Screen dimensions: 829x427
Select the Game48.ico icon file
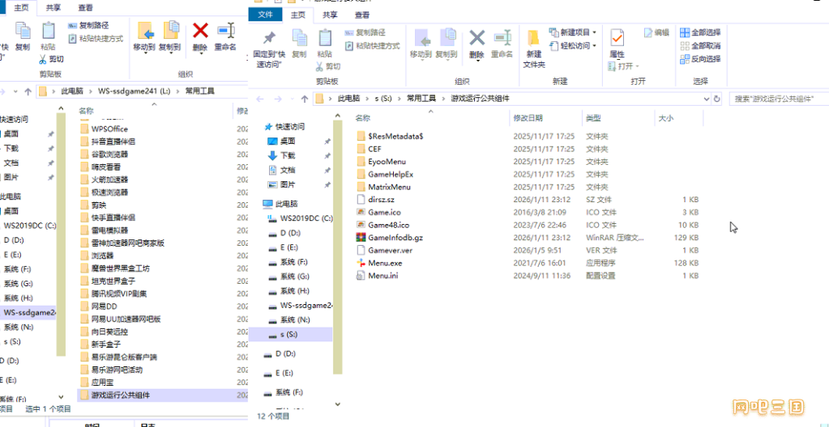388,225
